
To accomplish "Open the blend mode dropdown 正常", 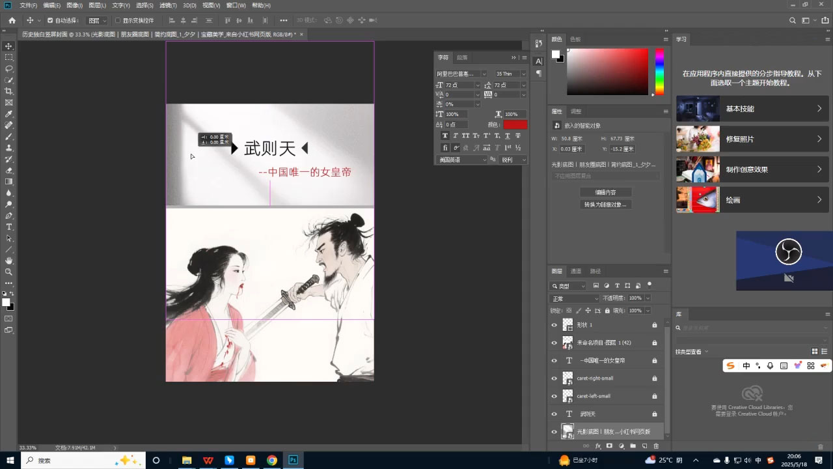I will (575, 298).
